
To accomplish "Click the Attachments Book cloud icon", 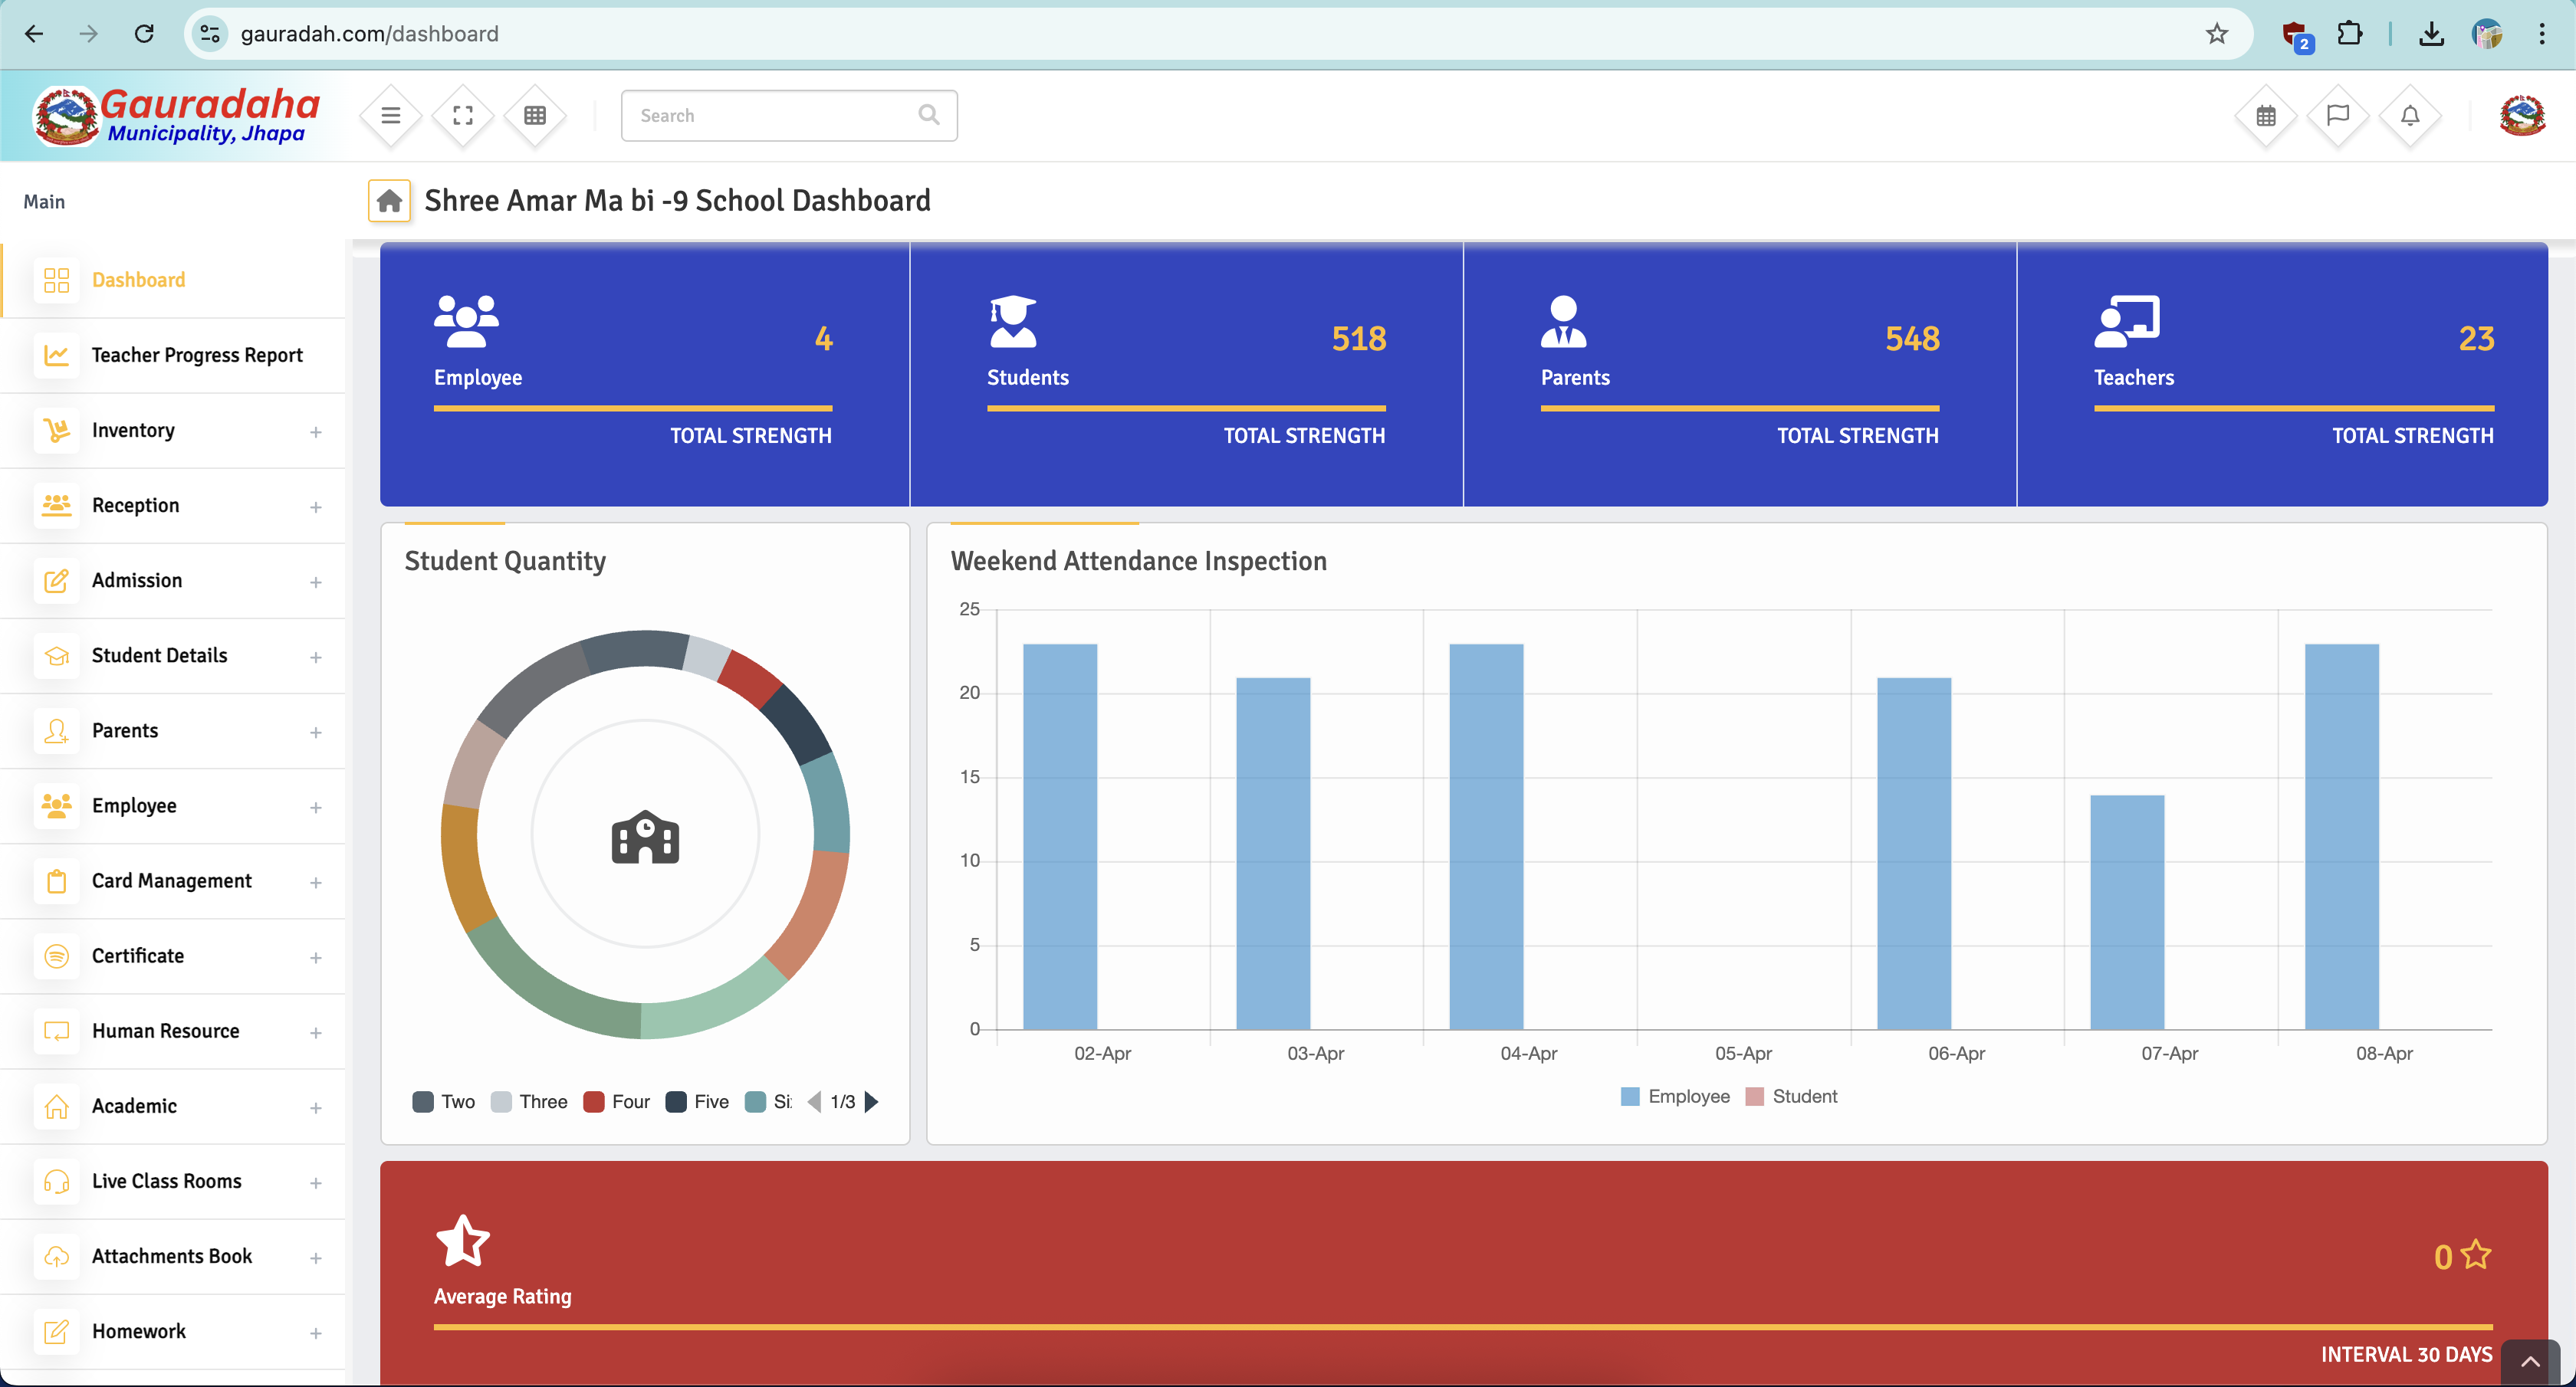I will pyautogui.click(x=57, y=1256).
